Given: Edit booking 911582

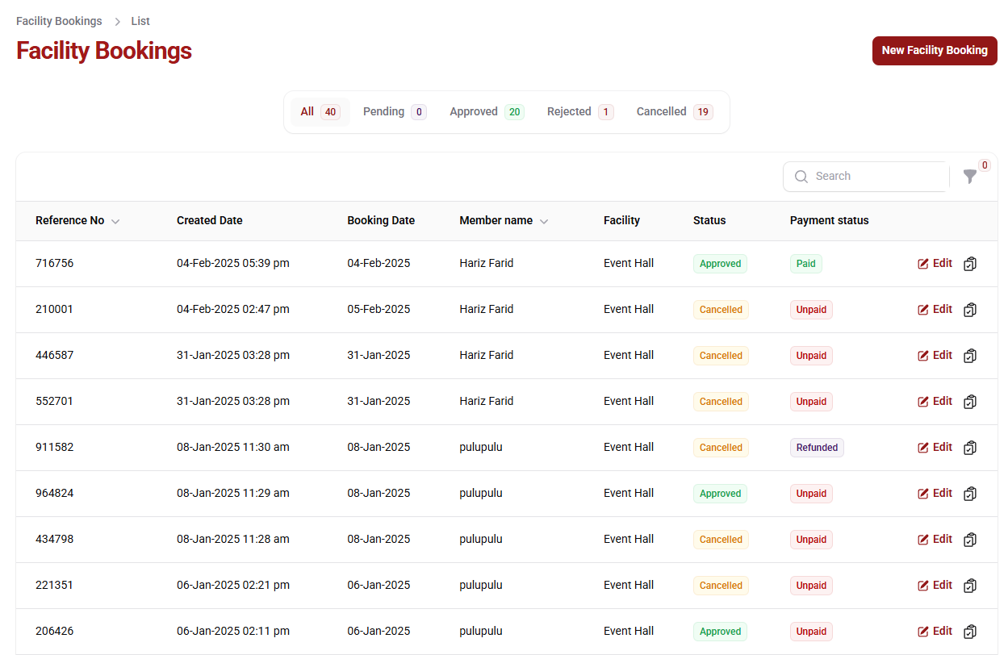Looking at the screenshot, I should [935, 447].
